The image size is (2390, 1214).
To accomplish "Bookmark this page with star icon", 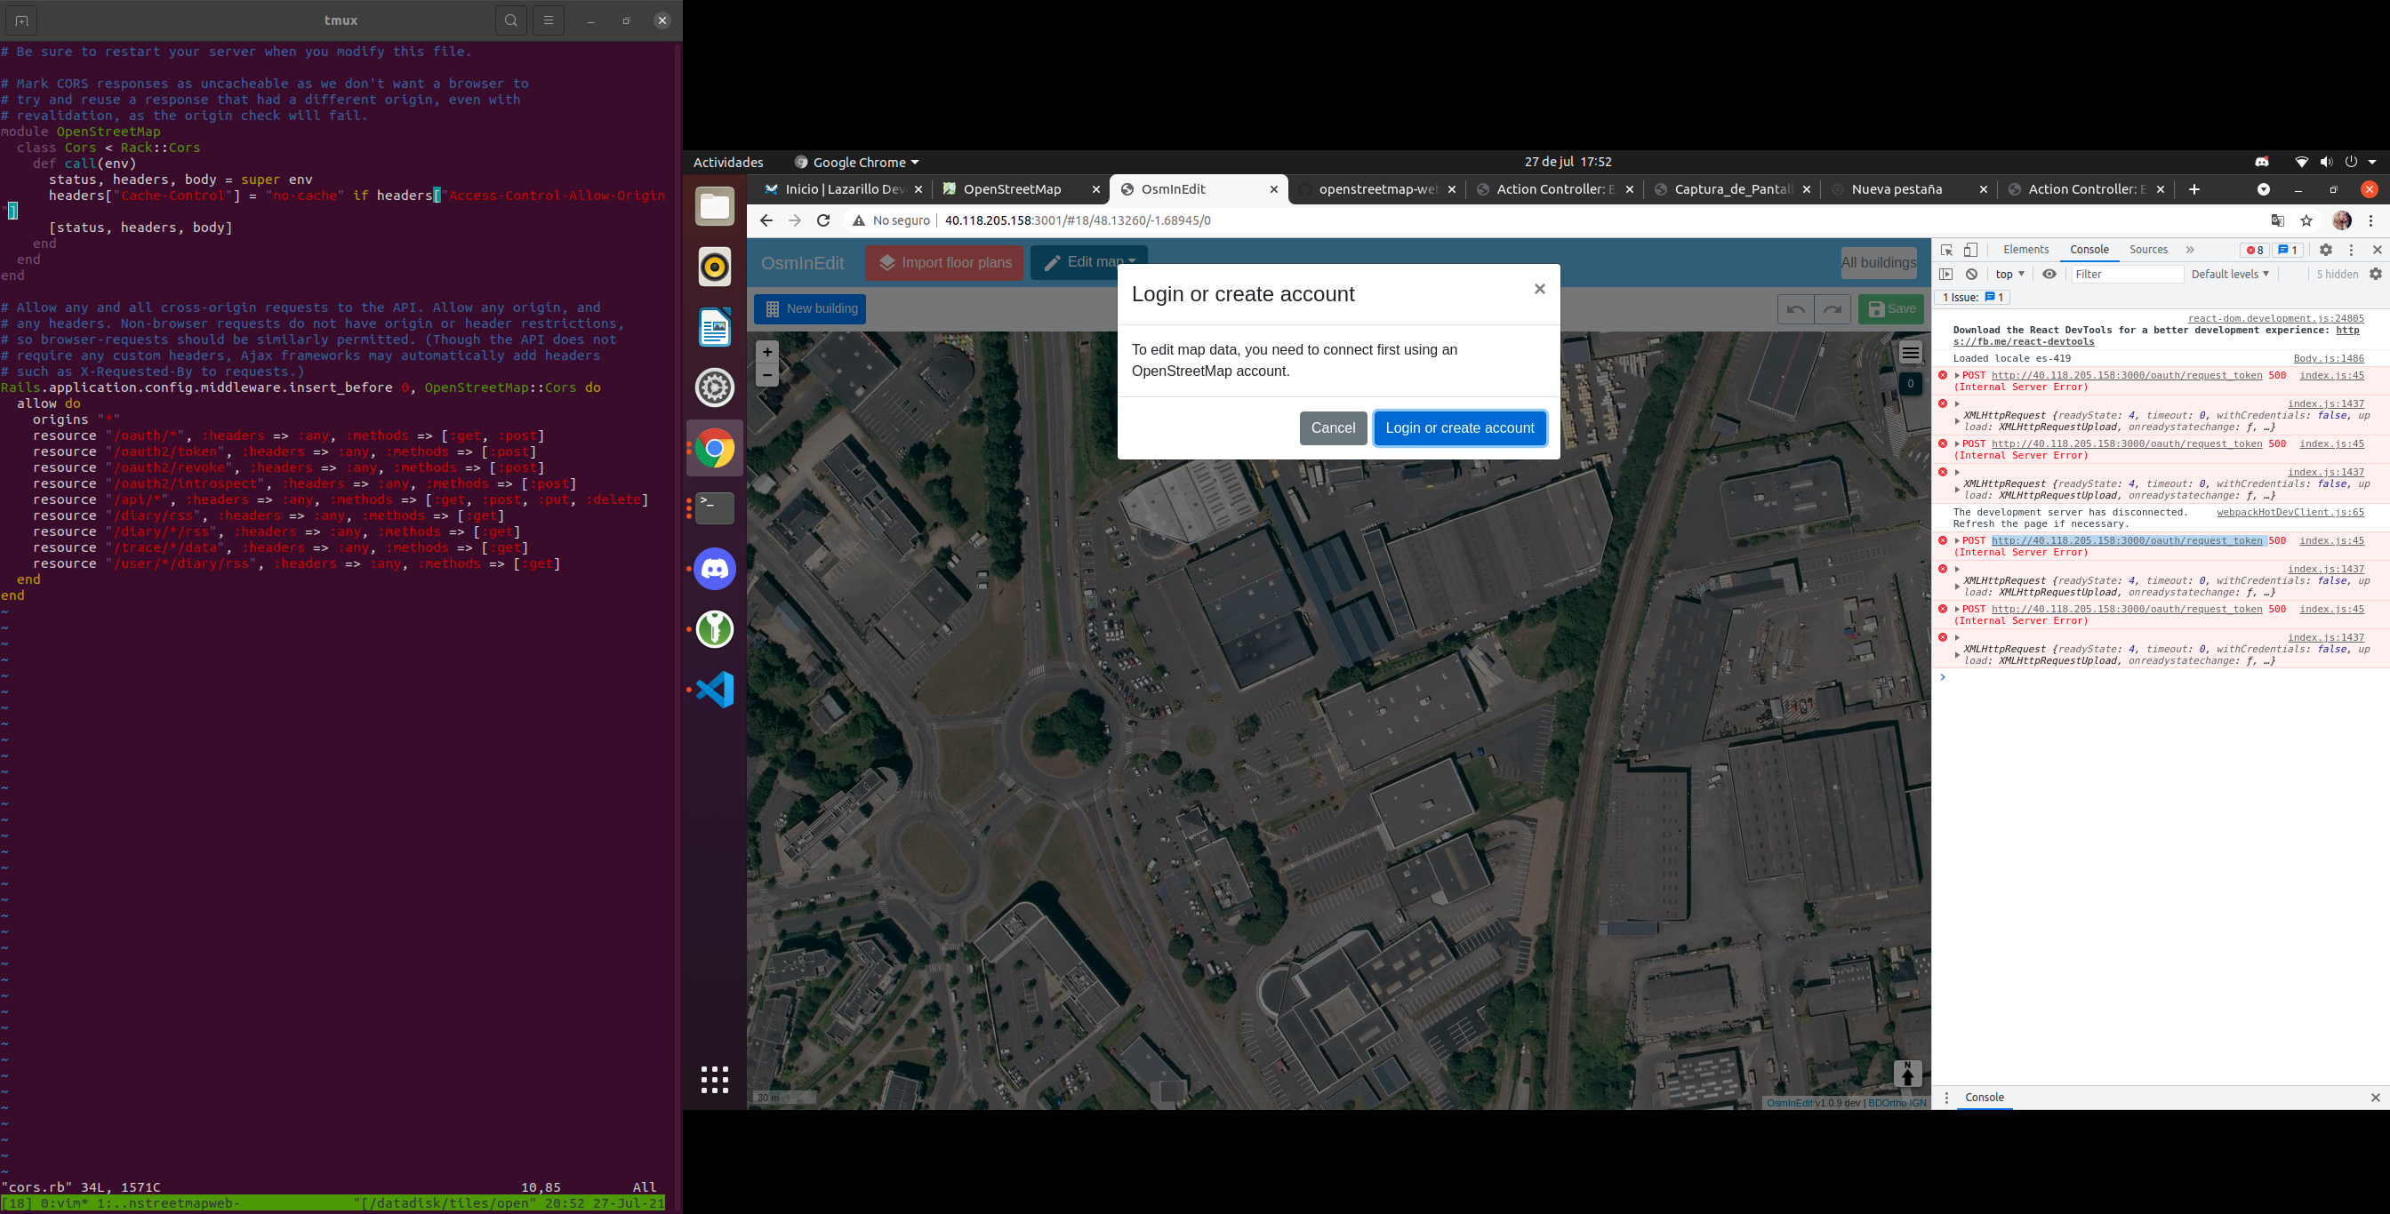I will coord(2306,220).
